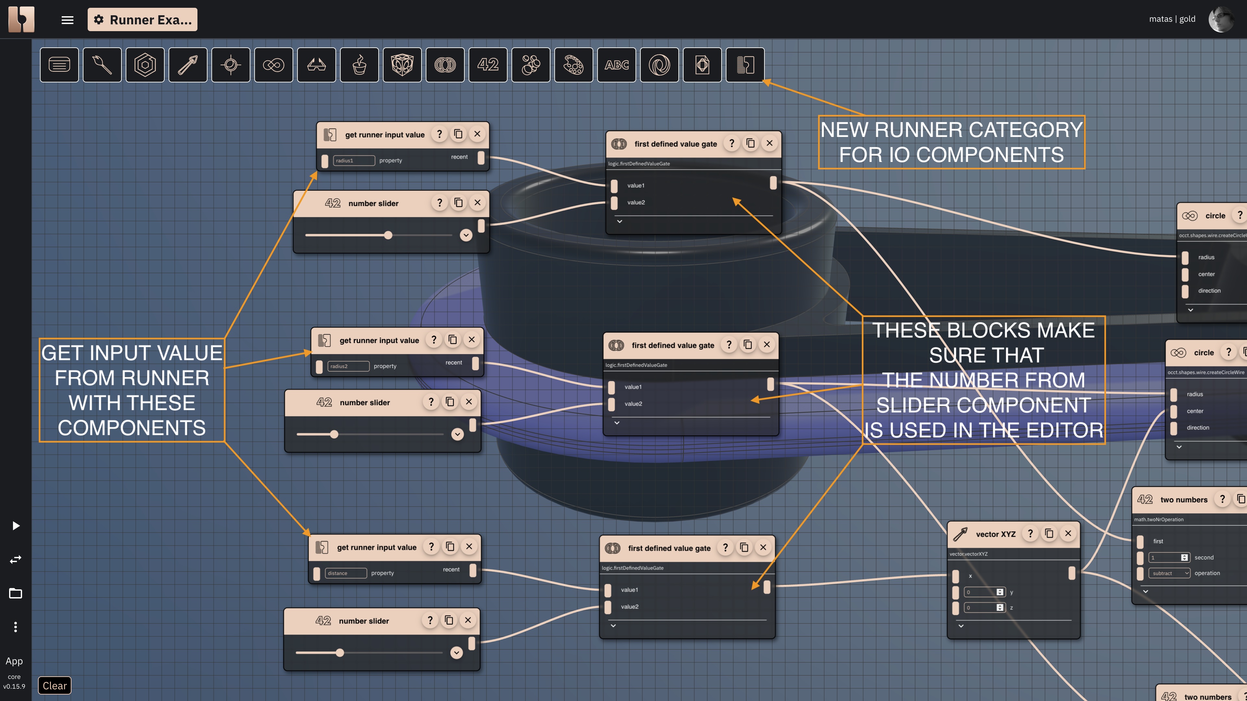Screen dimensions: 1247x701
Task: Expand the top first defined value gate
Action: coord(619,221)
